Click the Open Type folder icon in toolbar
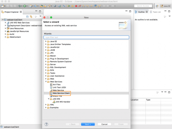 click(x=41, y=6)
